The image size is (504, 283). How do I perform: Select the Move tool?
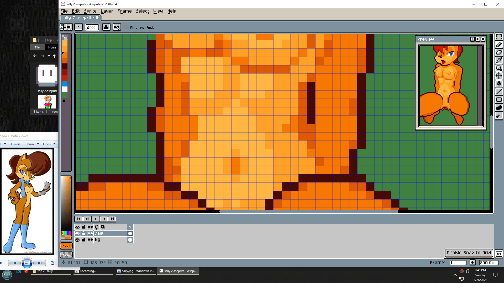499,76
